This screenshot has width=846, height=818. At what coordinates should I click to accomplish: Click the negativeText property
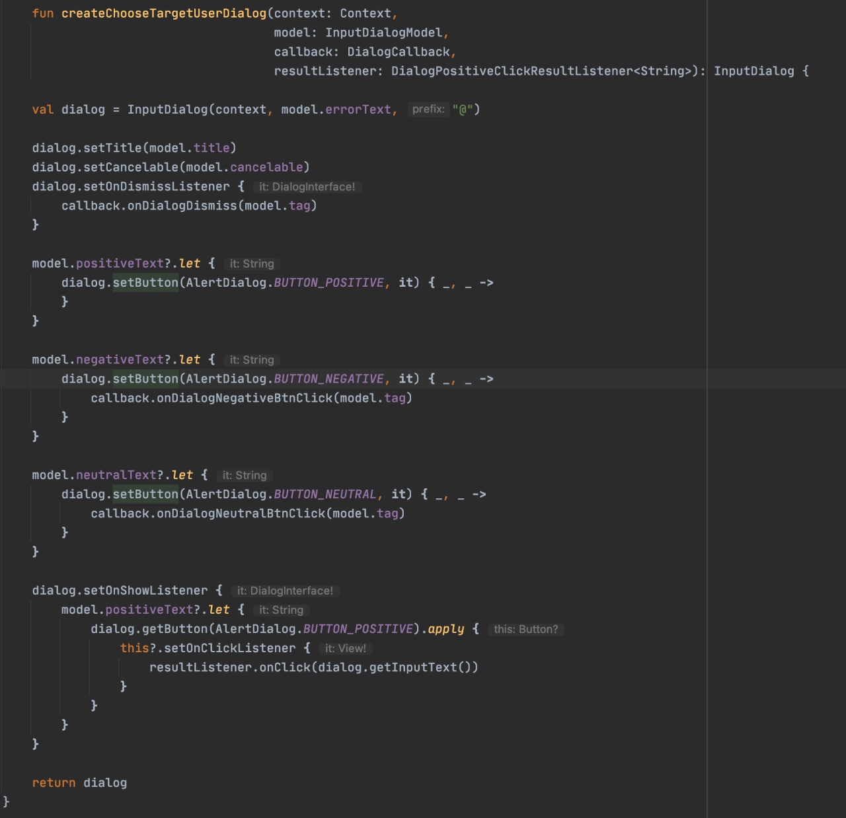click(x=120, y=359)
